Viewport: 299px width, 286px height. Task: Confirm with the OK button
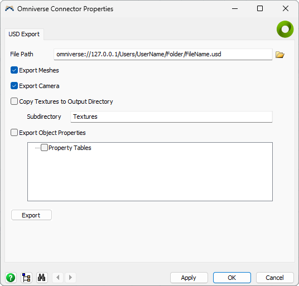(232, 278)
